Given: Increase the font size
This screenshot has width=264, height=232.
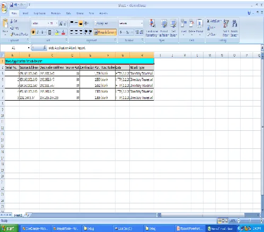Looking at the screenshot, I should (61, 23).
